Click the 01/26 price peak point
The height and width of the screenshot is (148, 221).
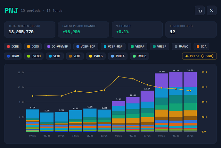(x=119, y=77)
